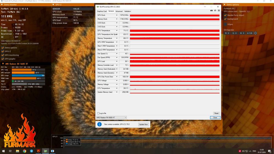This screenshot has width=274, height=154.
Task: Take a GPU-Z screenshot with camera icon
Action: [212, 11]
